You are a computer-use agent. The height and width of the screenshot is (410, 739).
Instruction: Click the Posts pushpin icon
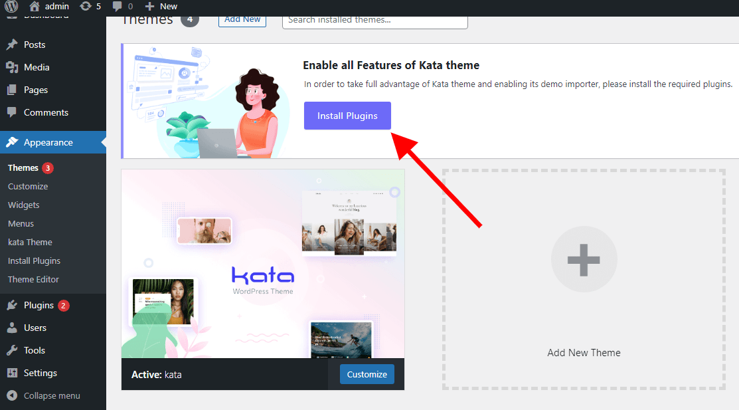[x=12, y=45]
